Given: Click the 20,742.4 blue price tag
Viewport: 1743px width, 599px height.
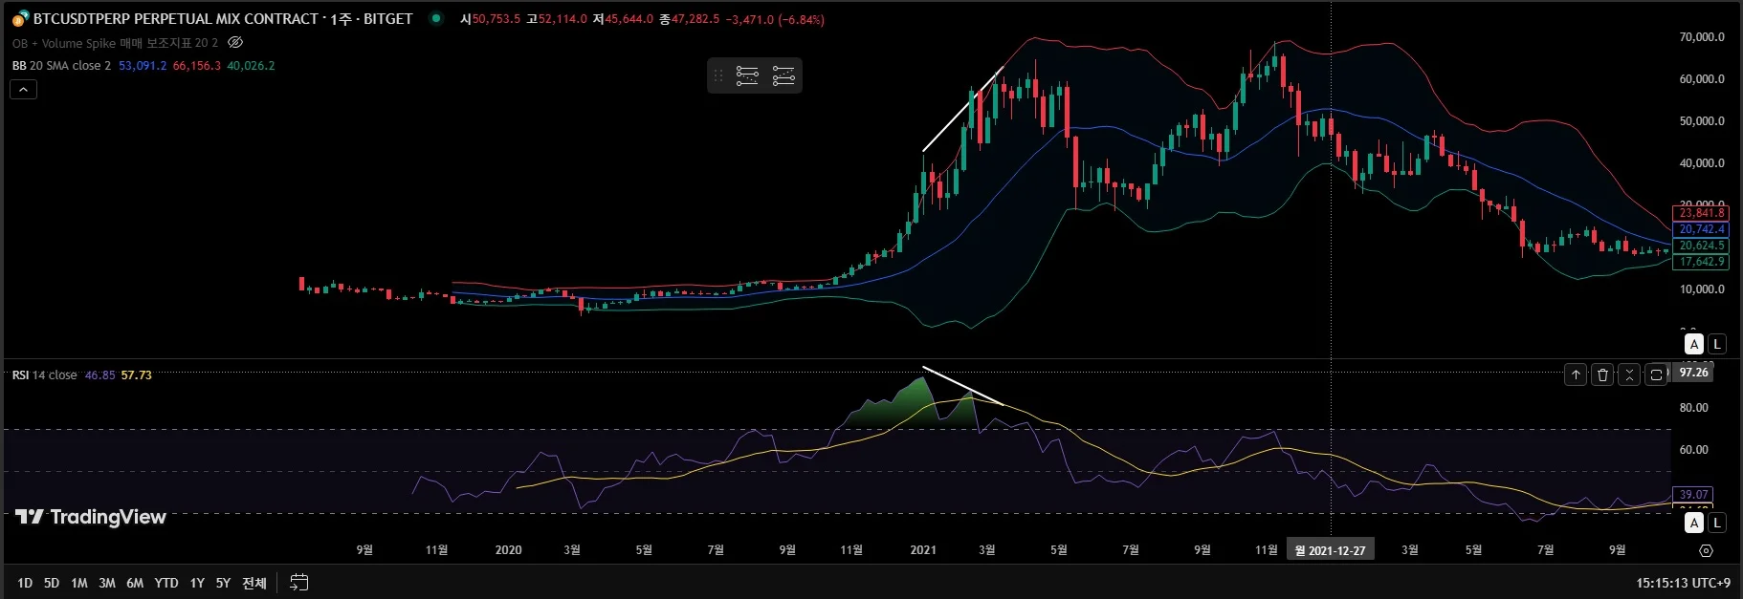Looking at the screenshot, I should click(x=1701, y=229).
